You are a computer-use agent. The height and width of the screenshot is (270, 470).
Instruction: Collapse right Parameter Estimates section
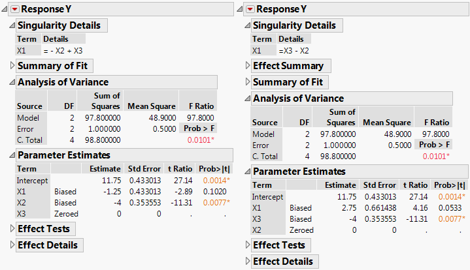(248, 172)
